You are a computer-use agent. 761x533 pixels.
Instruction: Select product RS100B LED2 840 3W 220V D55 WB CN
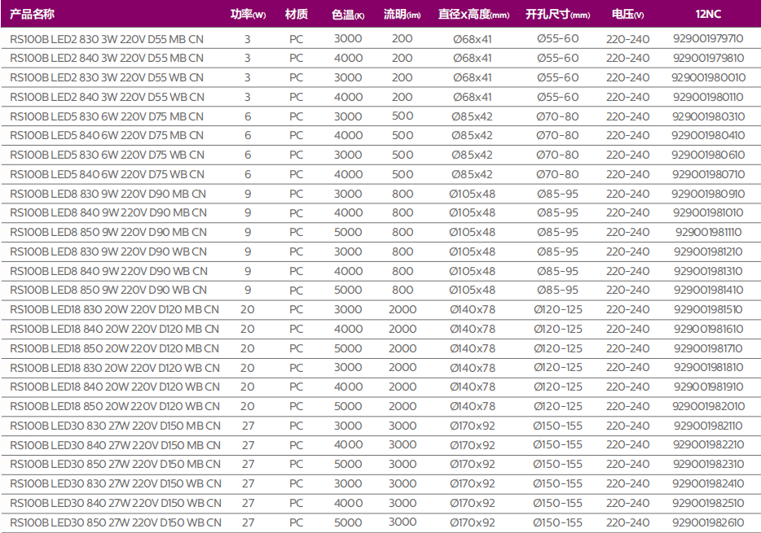[x=107, y=97]
